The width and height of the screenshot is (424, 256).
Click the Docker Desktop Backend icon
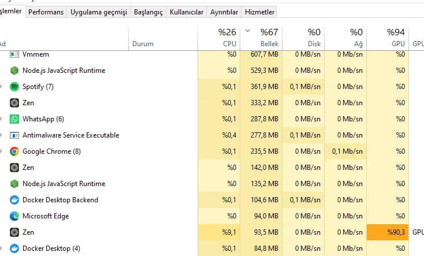pos(14,200)
